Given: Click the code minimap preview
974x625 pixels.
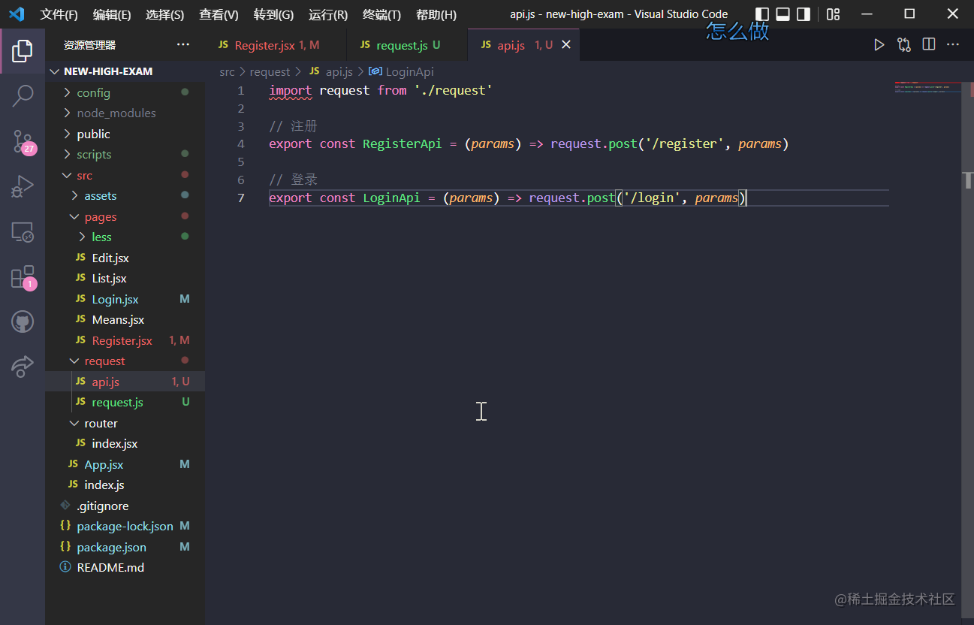Looking at the screenshot, I should click(x=927, y=87).
